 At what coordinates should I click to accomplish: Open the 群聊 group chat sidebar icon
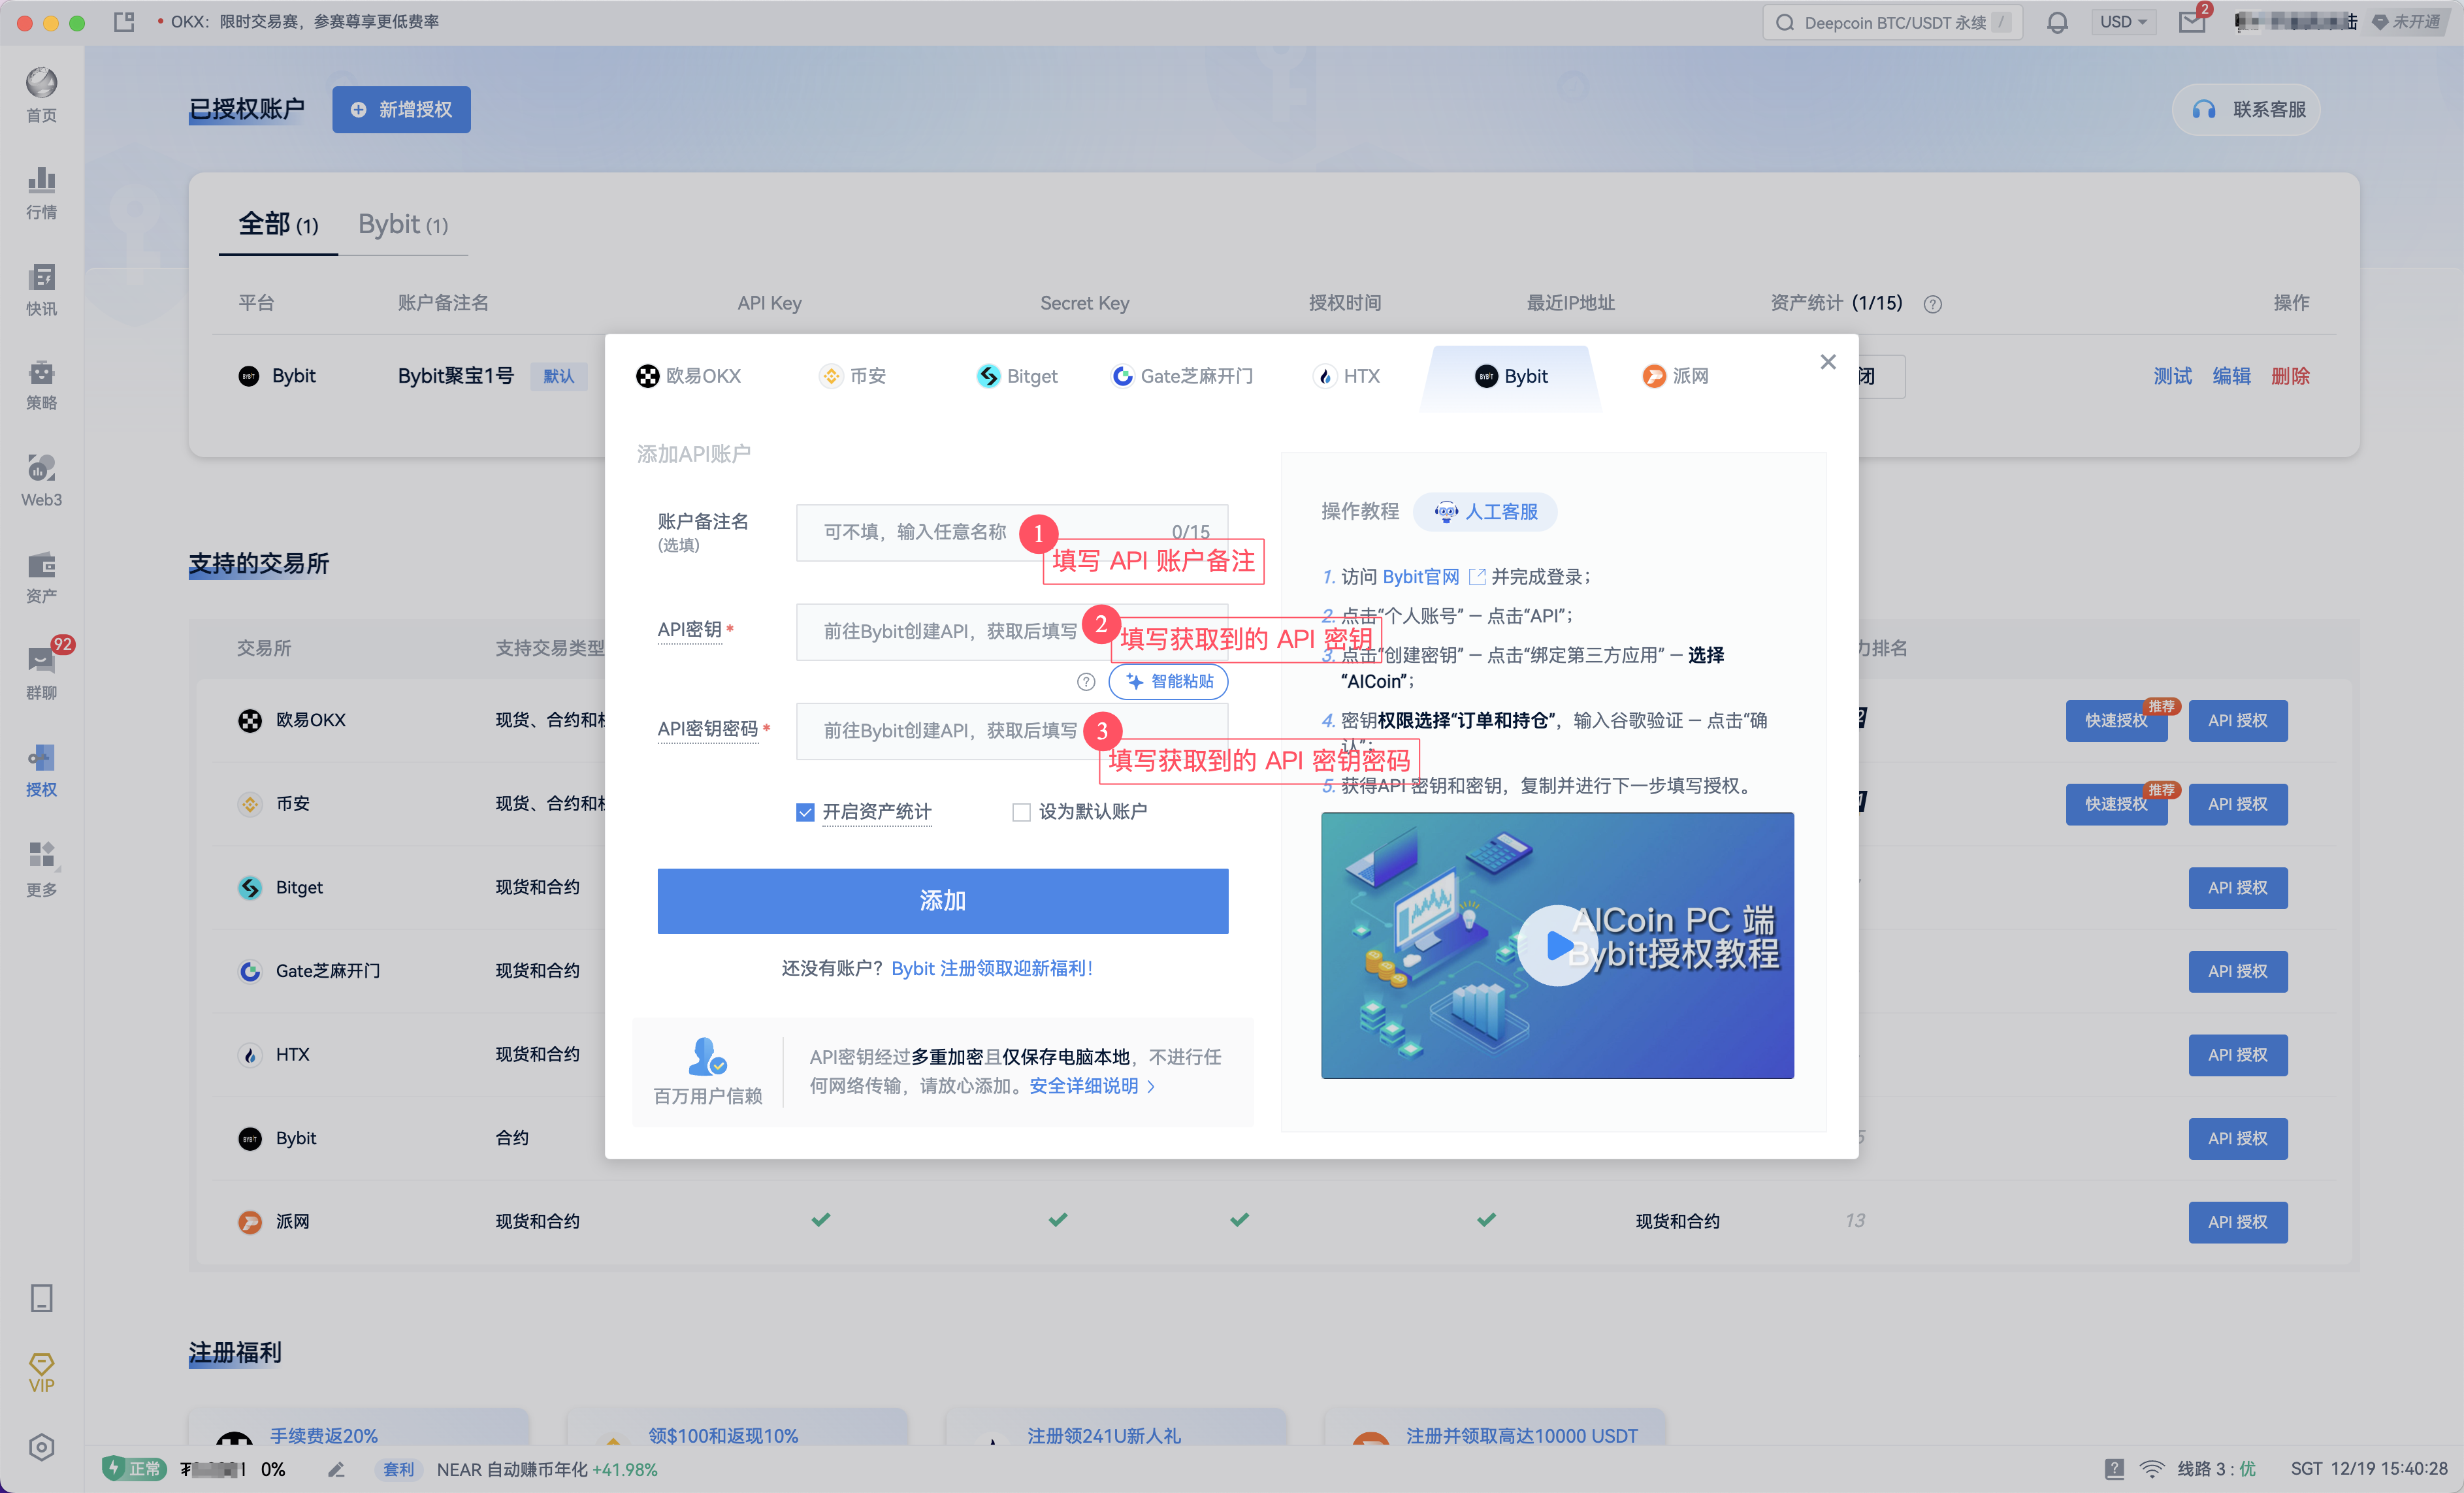click(x=41, y=674)
